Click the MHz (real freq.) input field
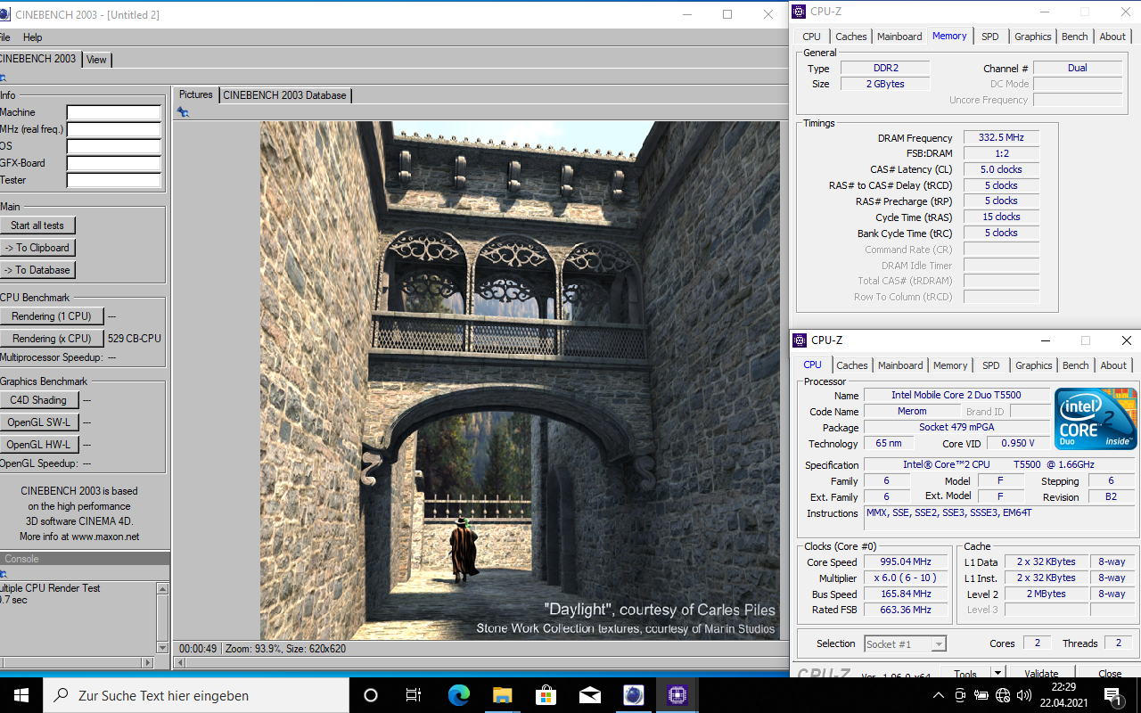 pos(114,130)
